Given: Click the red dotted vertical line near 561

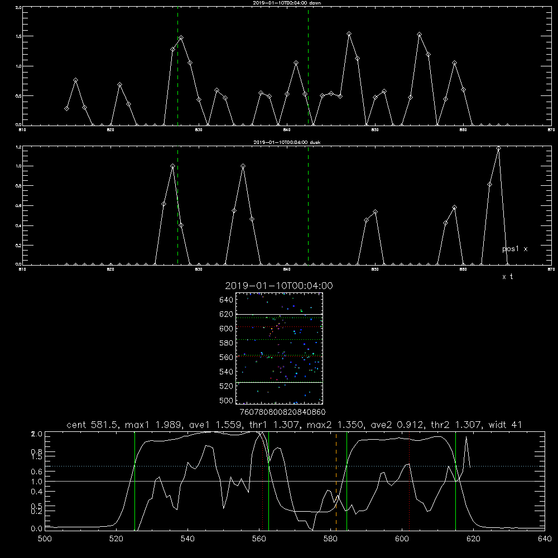Looking at the screenshot, I should pyautogui.click(x=263, y=481).
